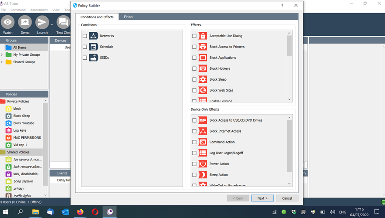Click the Policies panel scroll down arrow
This screenshot has height=218, width=385.
coord(45,195)
